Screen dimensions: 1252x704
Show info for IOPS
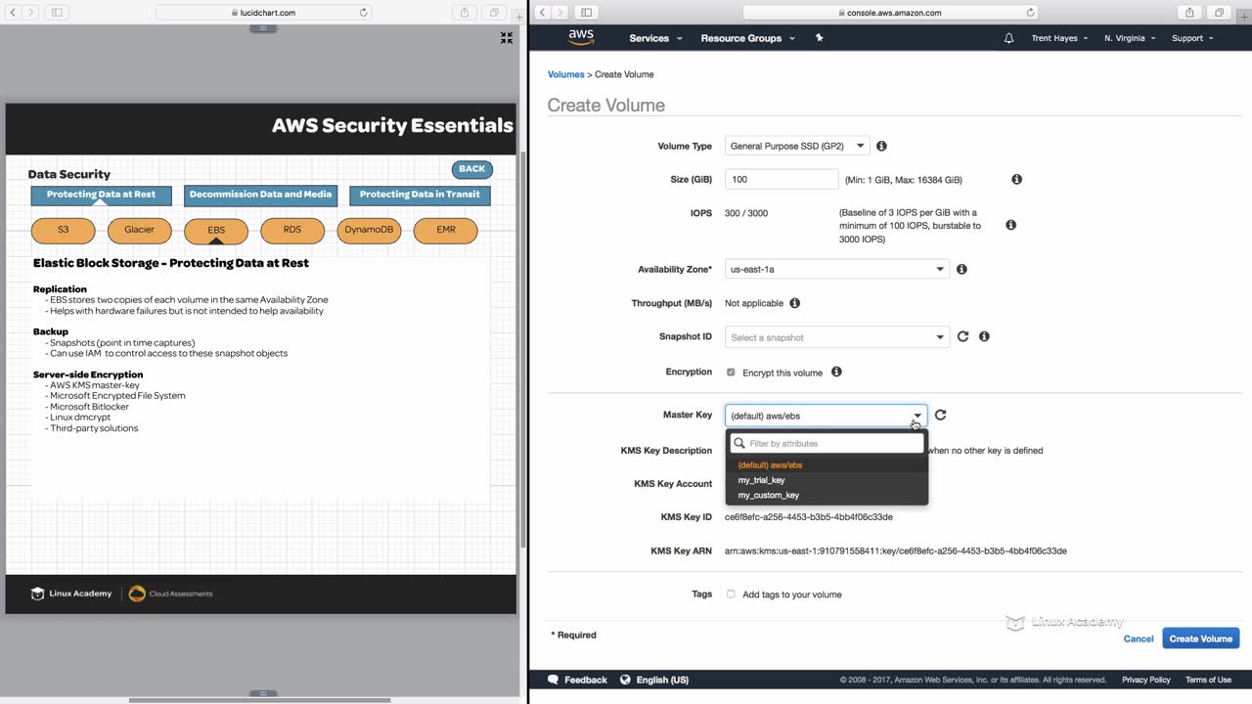[x=1010, y=225]
